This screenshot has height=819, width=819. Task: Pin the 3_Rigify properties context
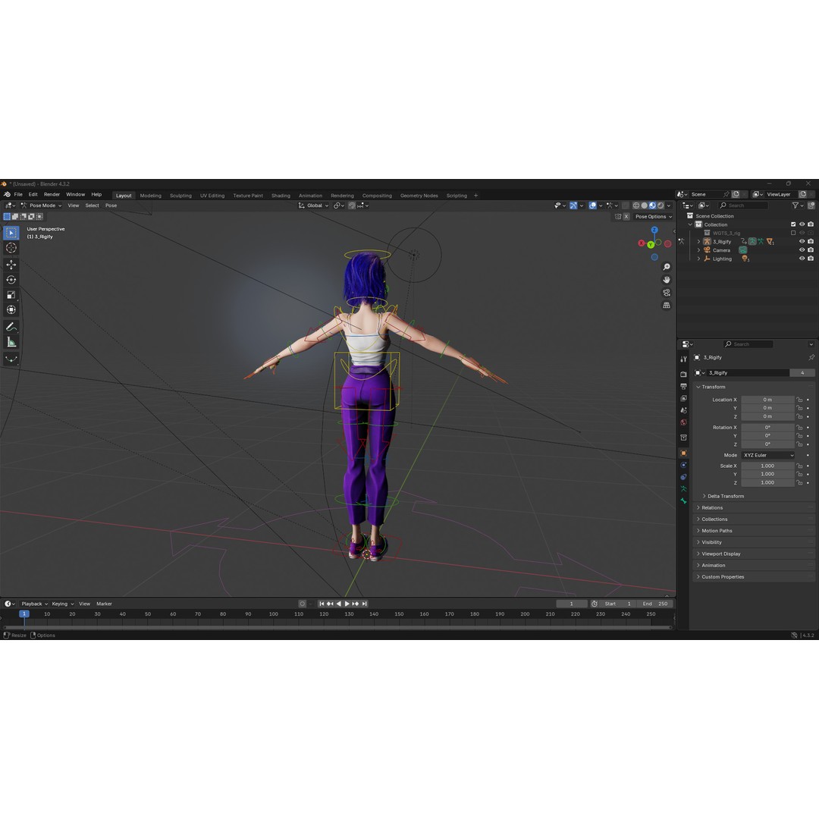click(x=811, y=358)
